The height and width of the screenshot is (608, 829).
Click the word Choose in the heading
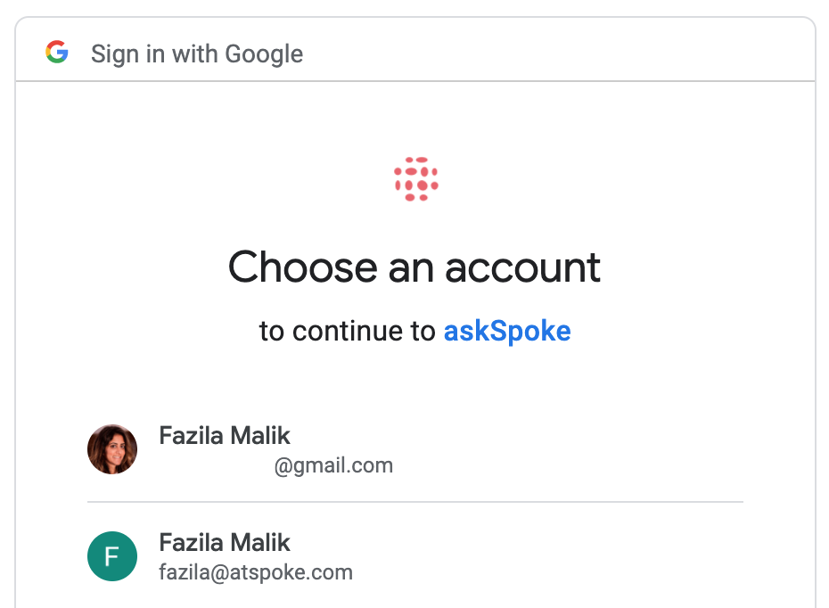pyautogui.click(x=303, y=267)
